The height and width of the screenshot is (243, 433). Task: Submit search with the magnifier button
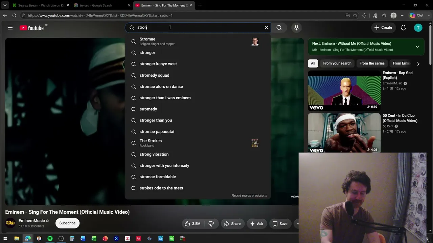click(279, 28)
